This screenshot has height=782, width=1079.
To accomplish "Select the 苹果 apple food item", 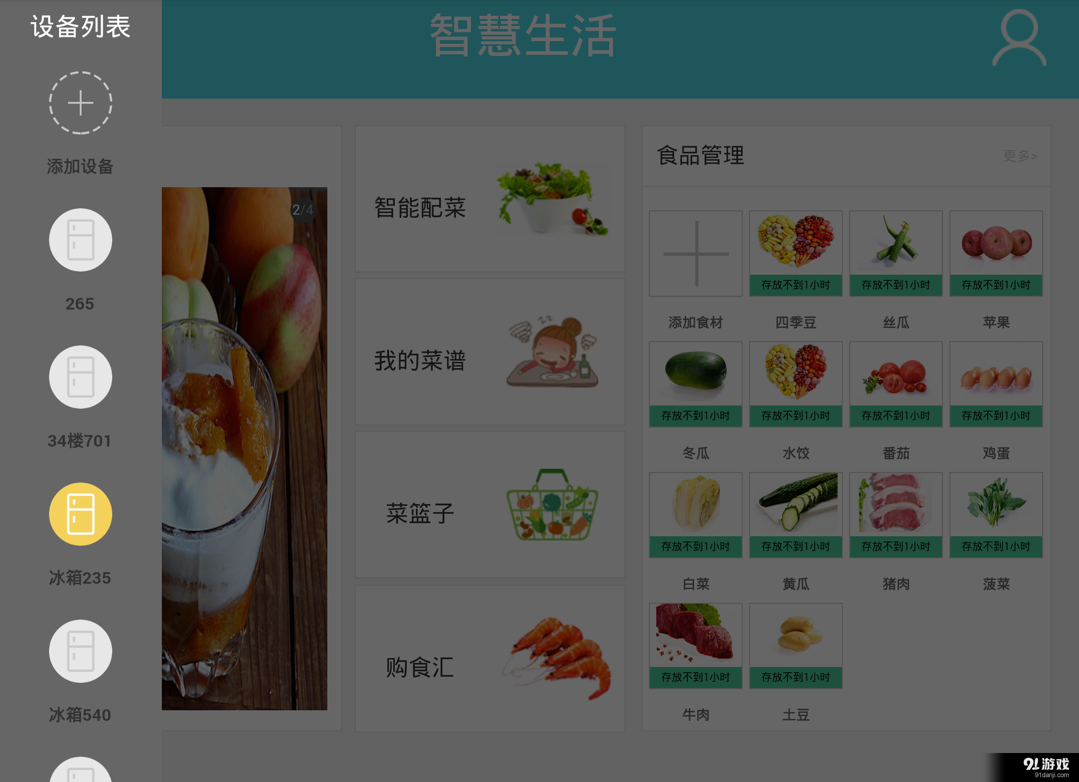I will click(996, 254).
